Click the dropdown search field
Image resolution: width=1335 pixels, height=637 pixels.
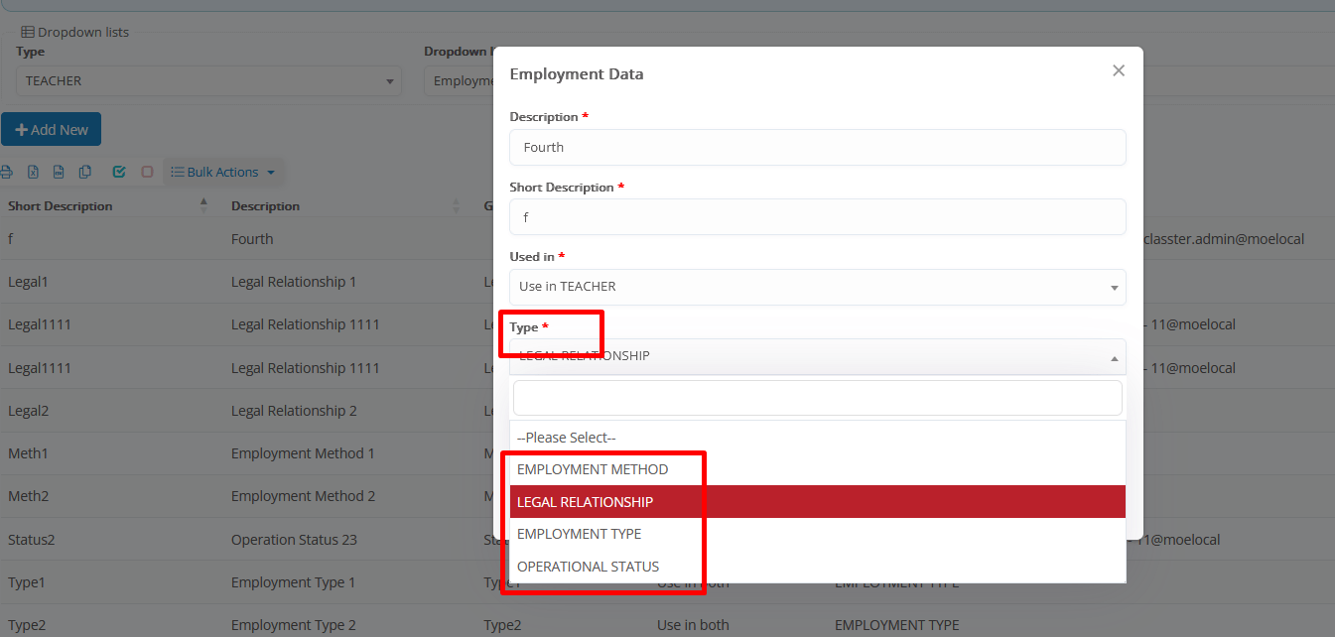[x=817, y=398]
